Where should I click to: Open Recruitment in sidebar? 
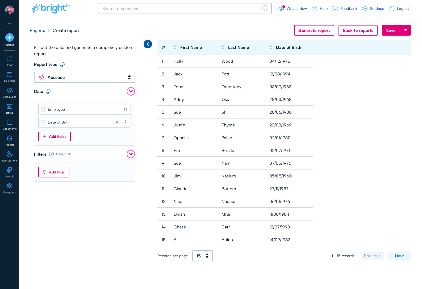(x=10, y=156)
